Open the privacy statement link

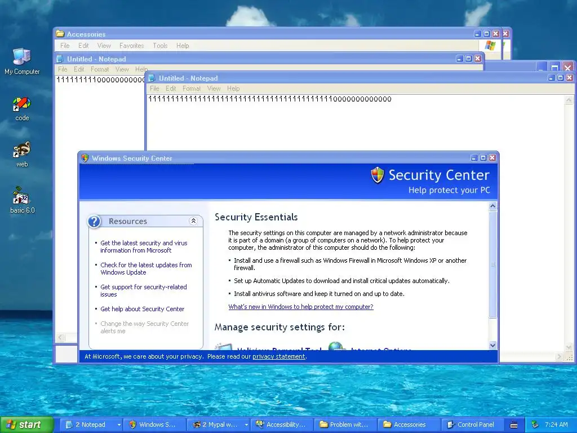[x=278, y=356]
